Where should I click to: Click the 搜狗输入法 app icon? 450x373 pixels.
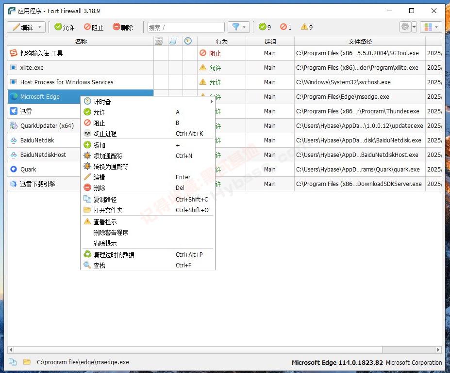[14, 53]
